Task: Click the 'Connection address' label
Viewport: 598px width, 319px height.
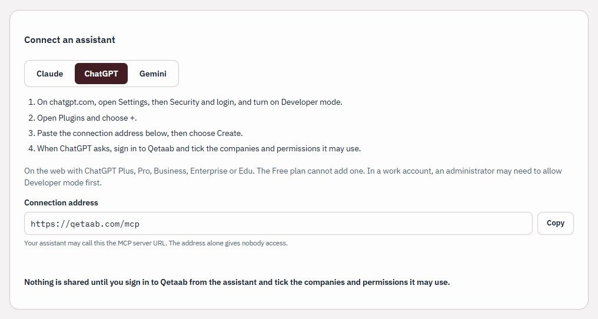Action: tap(61, 202)
